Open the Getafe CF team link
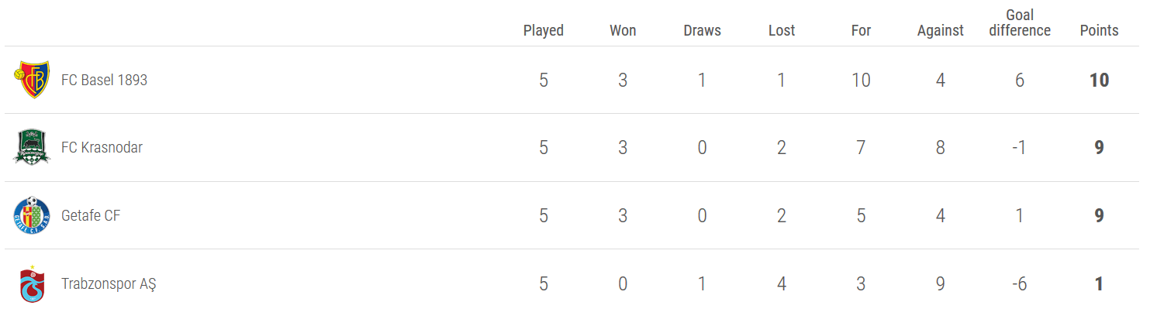The height and width of the screenshot is (326, 1157). 91,215
